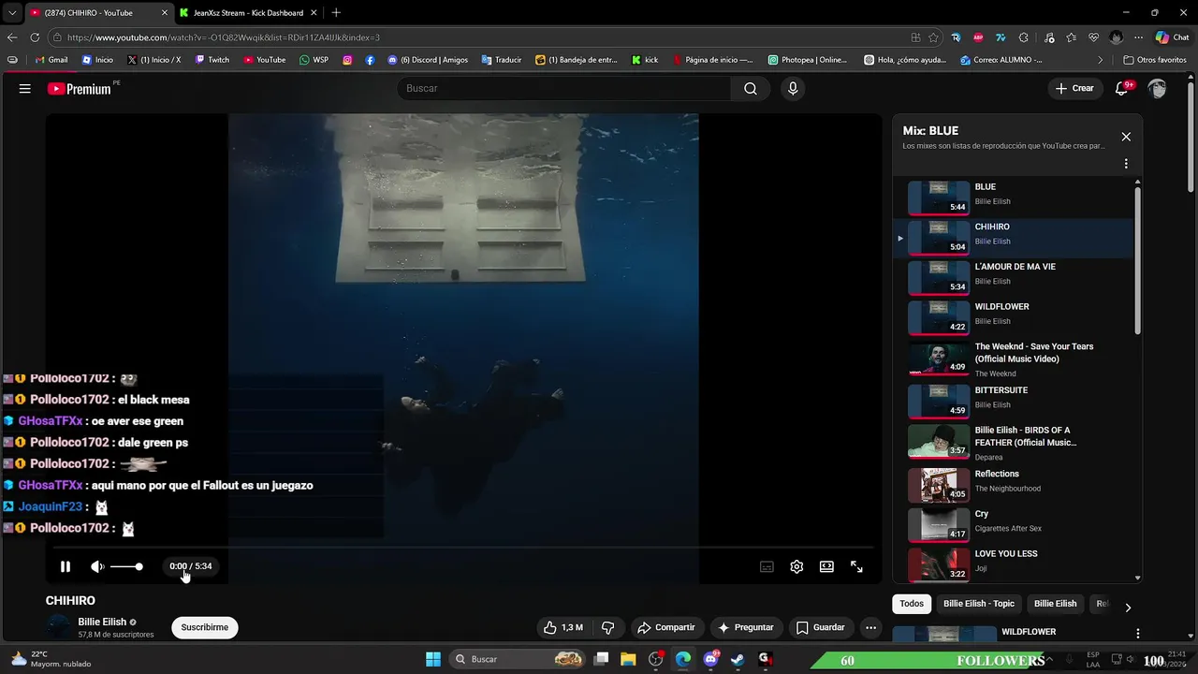Open the YouTube account avatar menu
Viewport: 1198px width, 674px height.
pyautogui.click(x=1158, y=89)
